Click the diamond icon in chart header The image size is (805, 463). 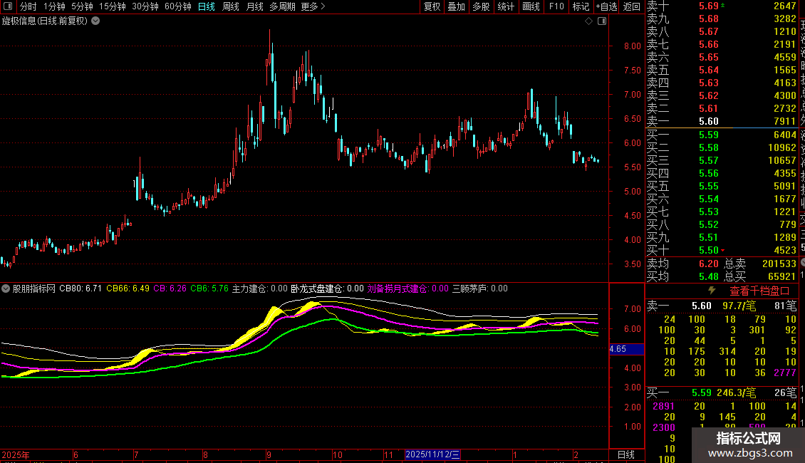588,21
